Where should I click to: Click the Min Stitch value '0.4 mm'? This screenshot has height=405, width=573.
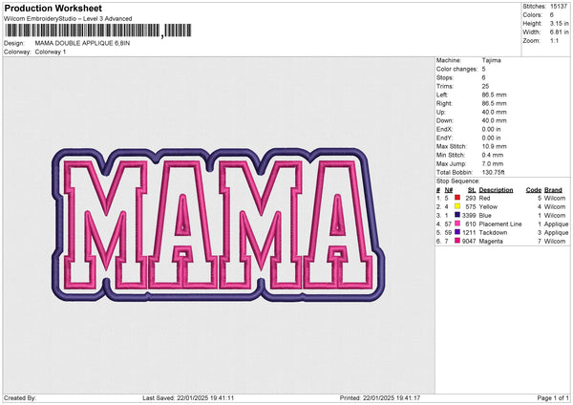click(x=493, y=155)
